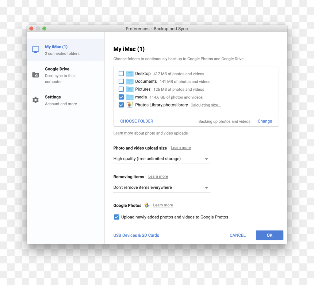
Task: Switch to the Google Drive sidebar tab
Action: coord(66,75)
